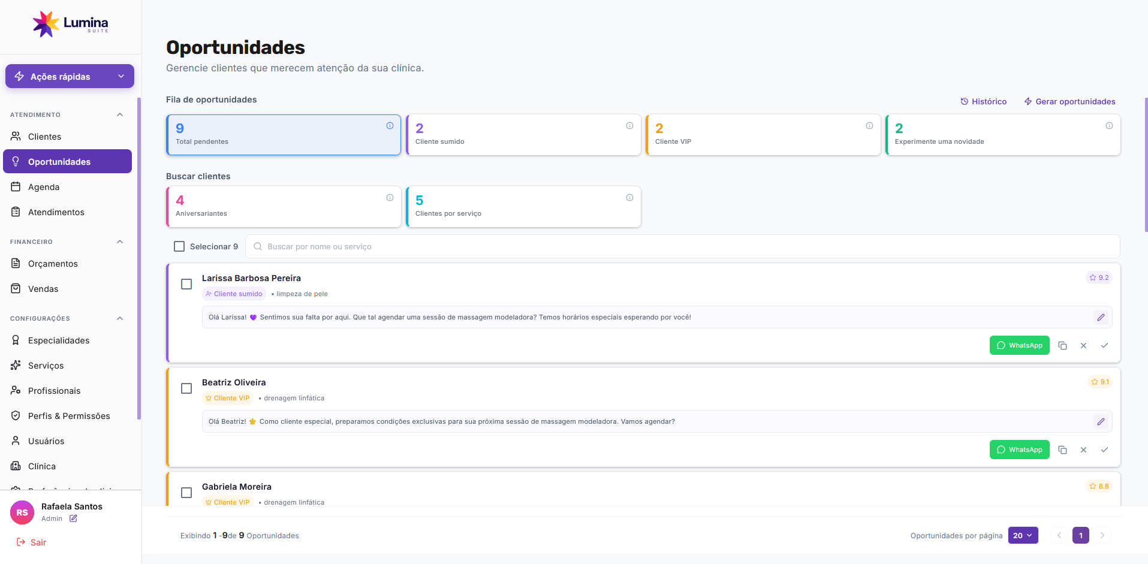The width and height of the screenshot is (1148, 564).
Task: Open Perfis & Permissões in sidebar
Action: [67, 416]
